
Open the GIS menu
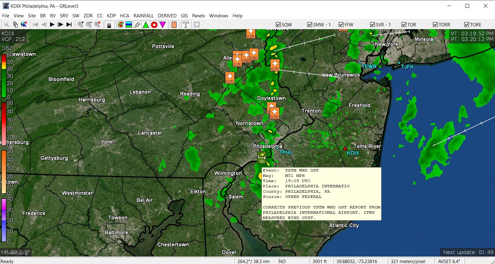click(x=184, y=16)
